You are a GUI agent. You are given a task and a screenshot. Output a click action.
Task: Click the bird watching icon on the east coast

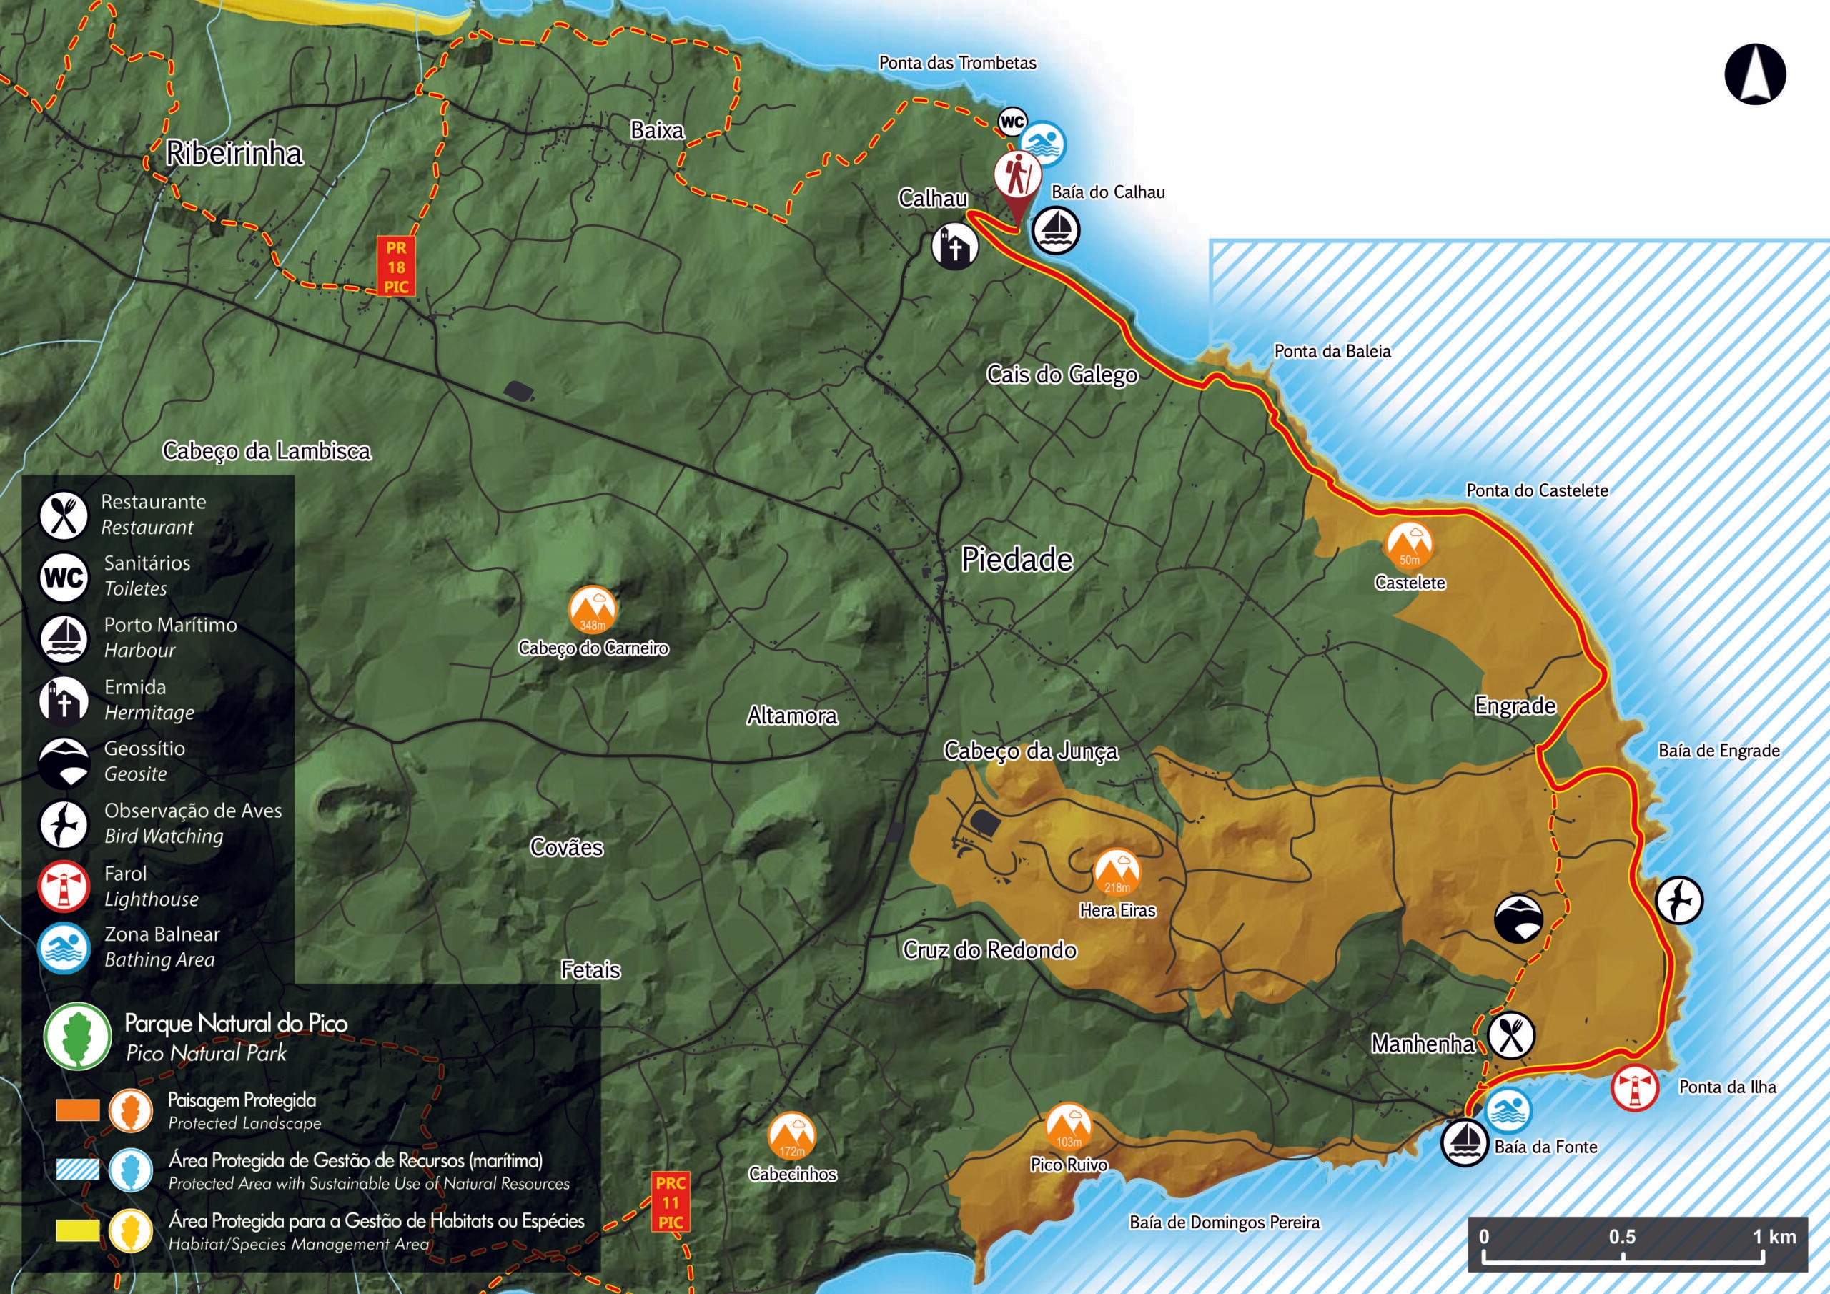tap(1679, 900)
